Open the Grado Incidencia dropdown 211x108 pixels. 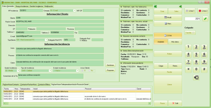(x=18, y=70)
